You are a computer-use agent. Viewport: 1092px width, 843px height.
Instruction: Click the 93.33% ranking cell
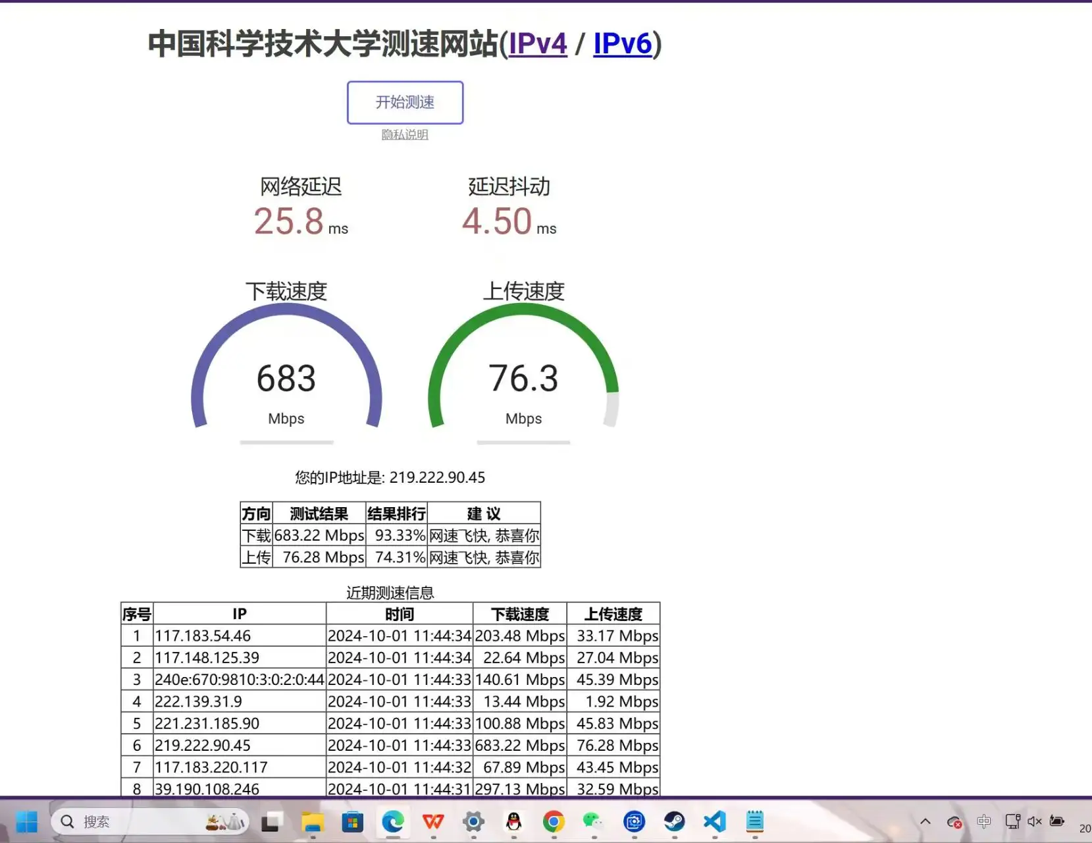click(x=397, y=535)
